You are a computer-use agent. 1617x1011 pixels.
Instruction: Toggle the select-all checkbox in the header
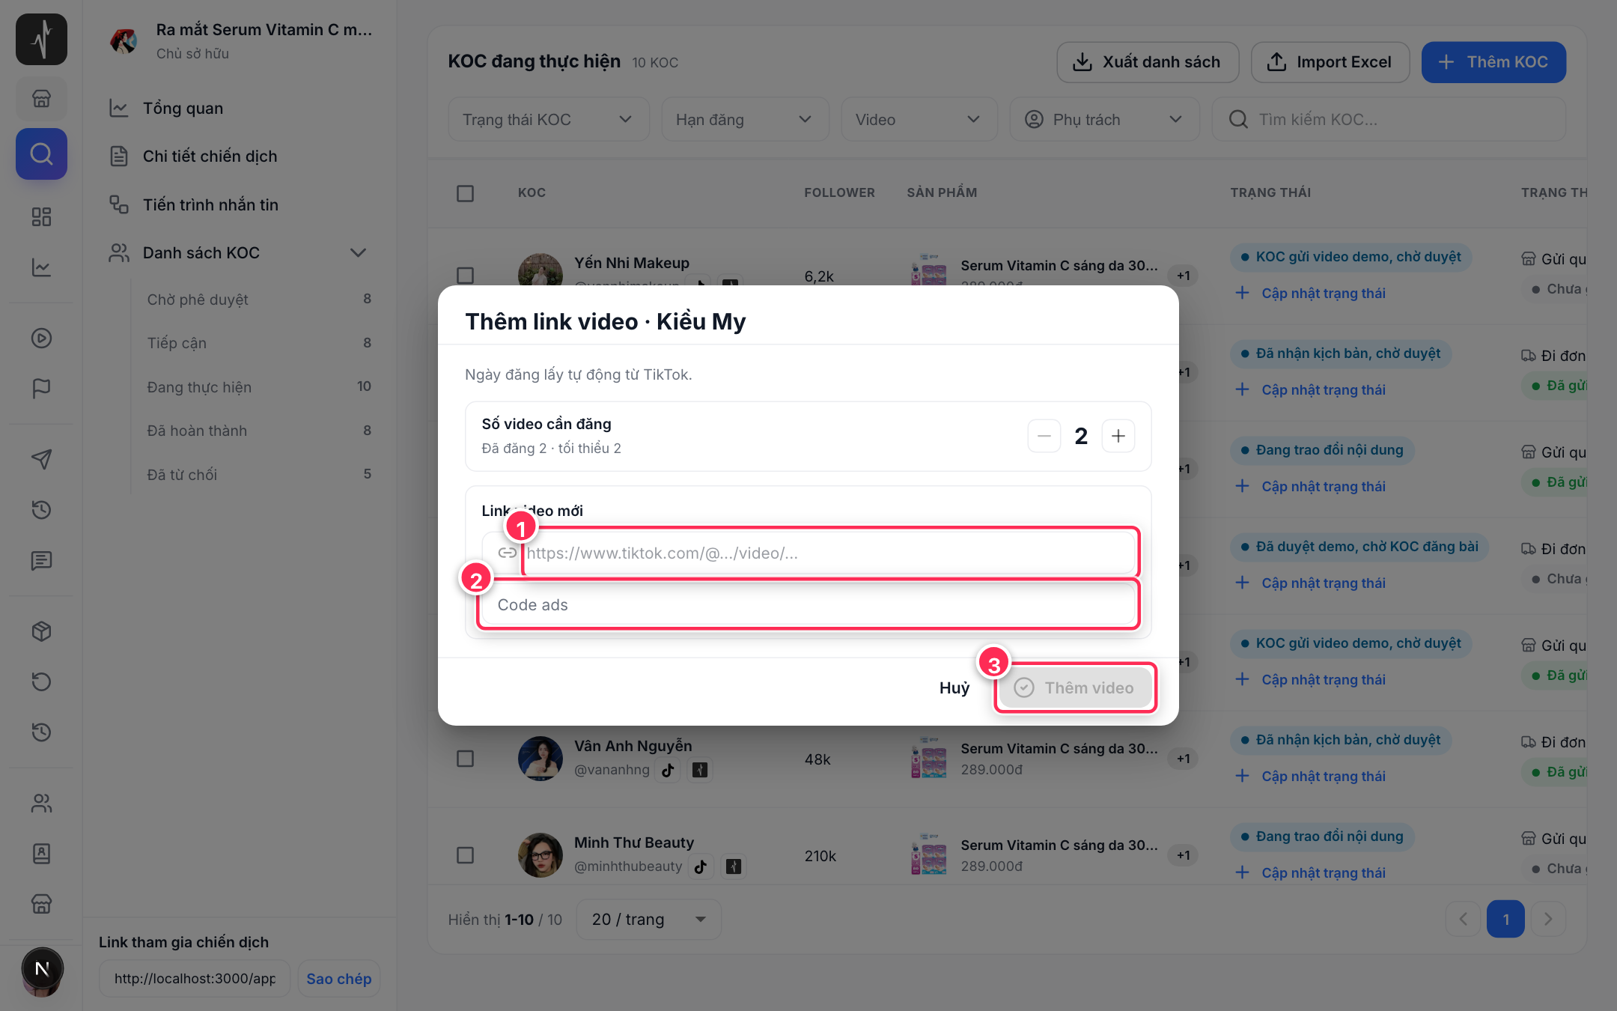point(465,193)
